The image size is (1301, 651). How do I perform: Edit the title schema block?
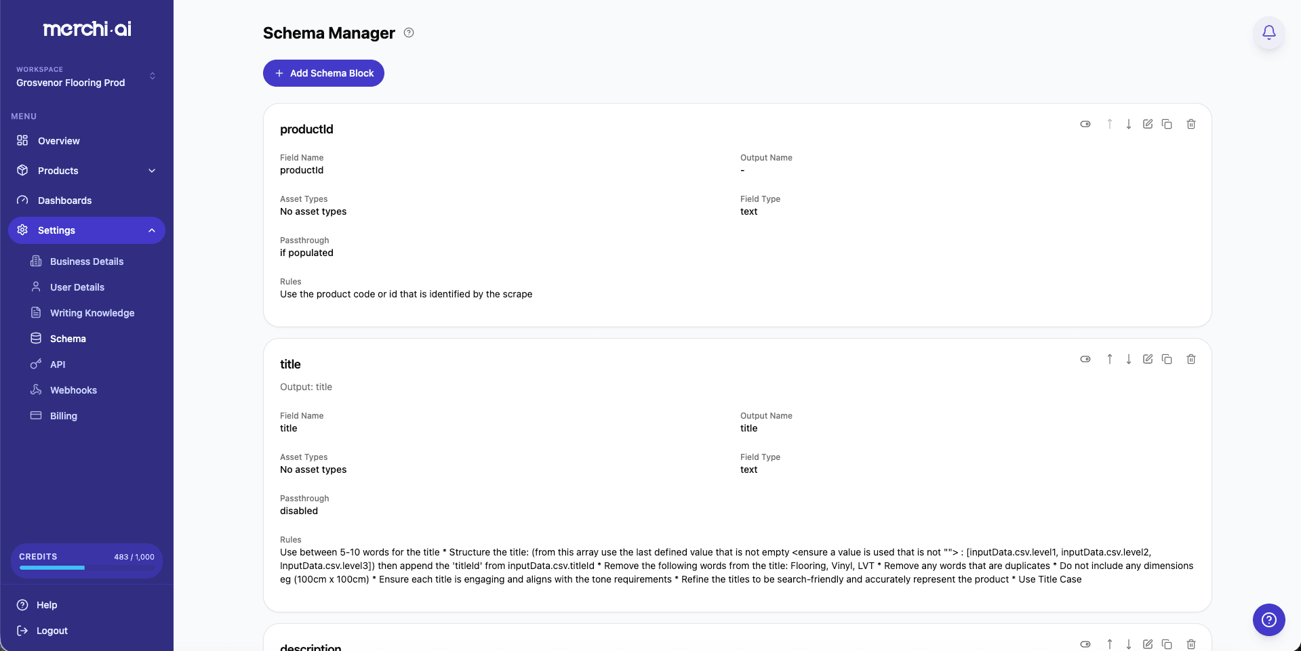(1148, 359)
